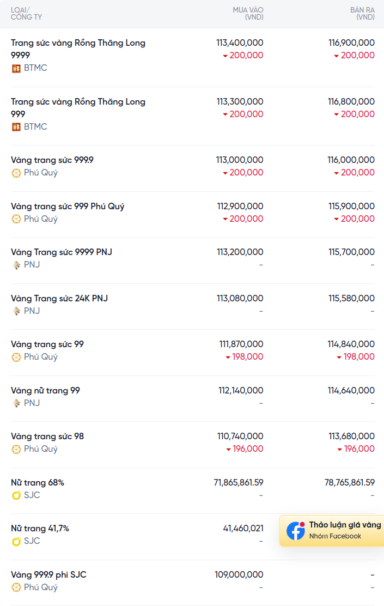Click Phú Quý logo under Vàng trang sức 999.9

click(16, 173)
